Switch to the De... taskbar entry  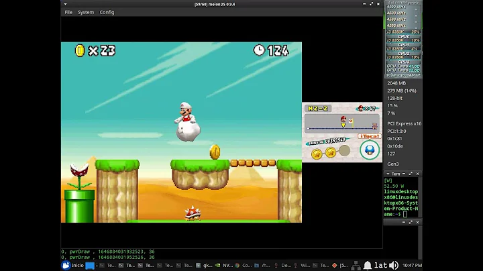tap(282, 265)
